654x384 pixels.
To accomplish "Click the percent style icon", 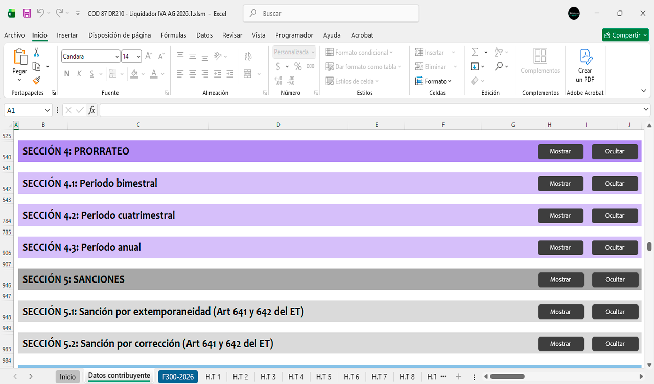I will [x=298, y=66].
